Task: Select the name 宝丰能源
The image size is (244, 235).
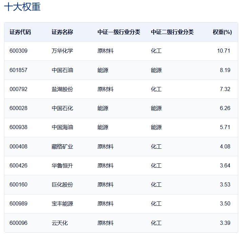Action: (62, 203)
